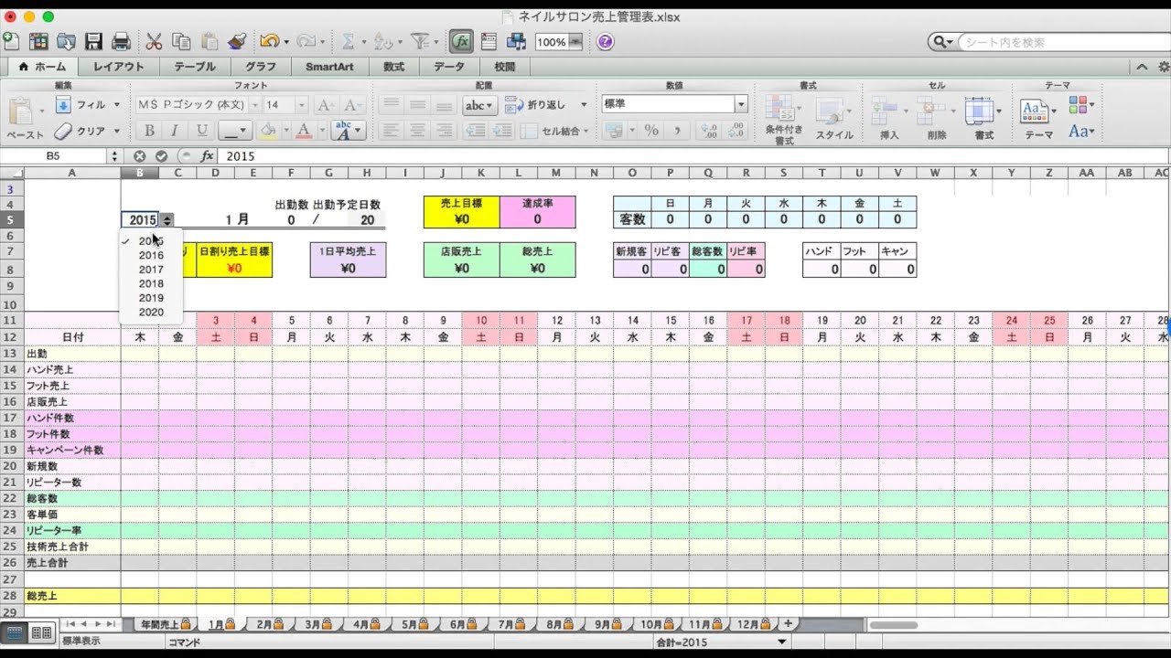Open the セル結合 merge cells dropdown
The image size is (1171, 658).
pyautogui.click(x=586, y=131)
